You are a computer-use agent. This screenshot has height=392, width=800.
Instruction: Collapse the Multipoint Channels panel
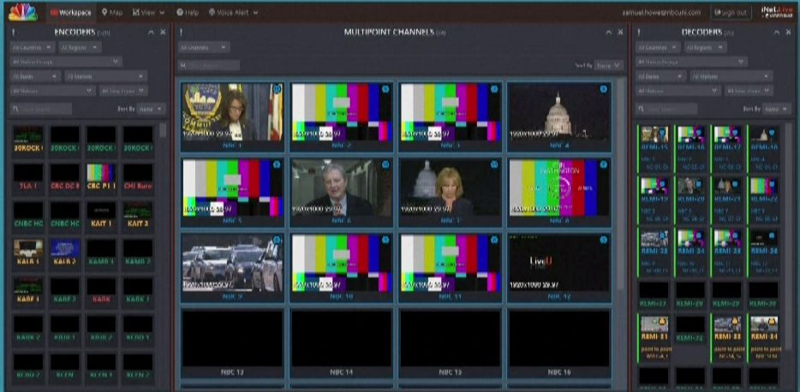[x=609, y=33]
